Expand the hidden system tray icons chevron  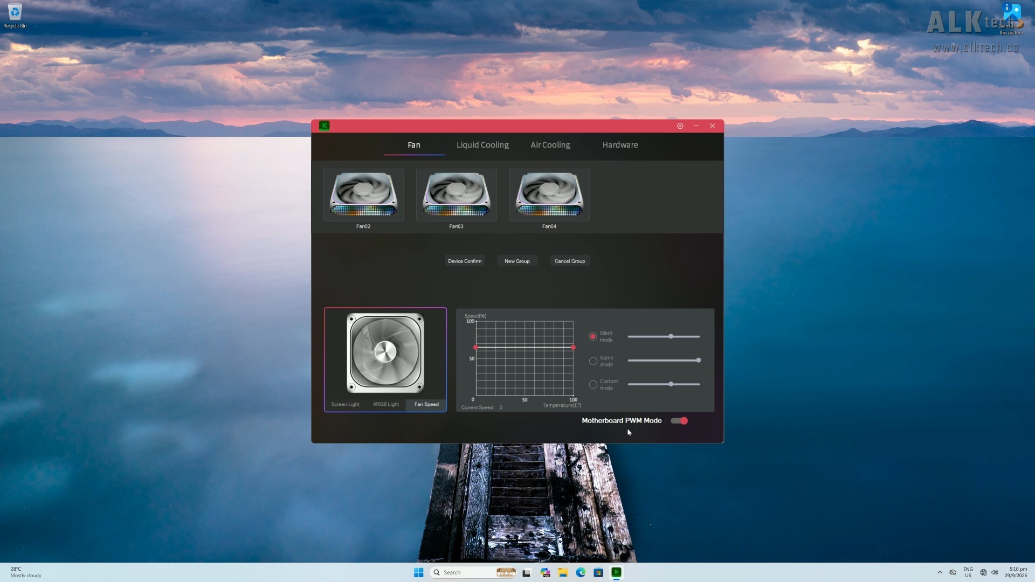click(940, 572)
